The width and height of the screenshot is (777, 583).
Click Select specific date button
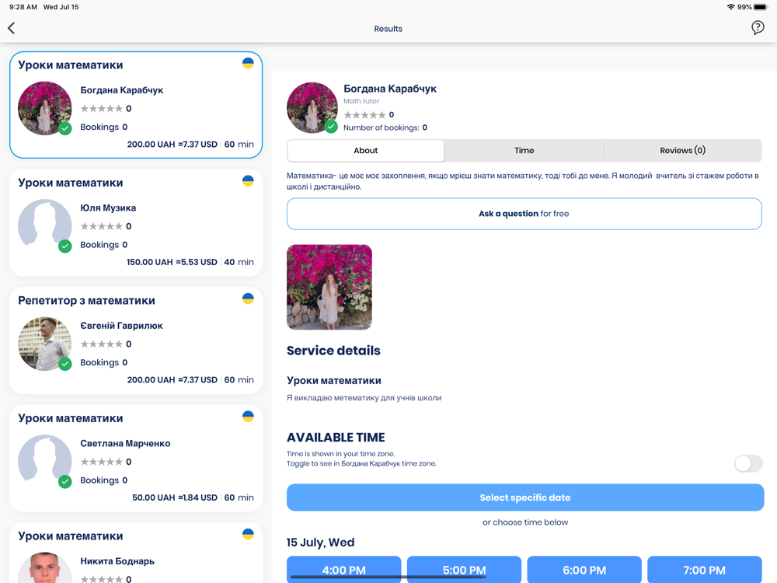click(525, 497)
